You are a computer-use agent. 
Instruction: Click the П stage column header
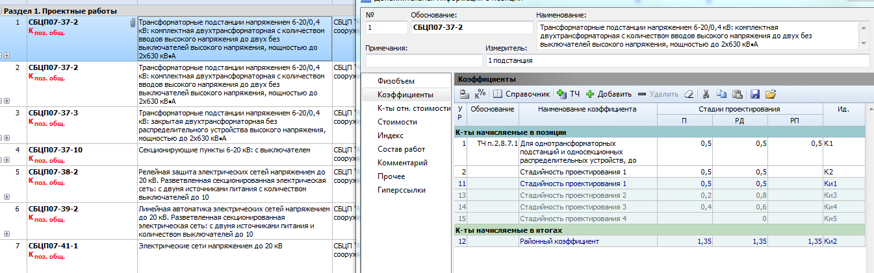[x=684, y=121]
